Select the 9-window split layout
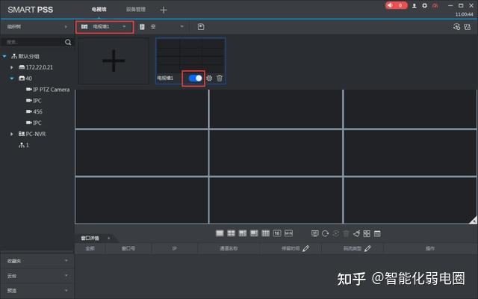 click(266, 233)
